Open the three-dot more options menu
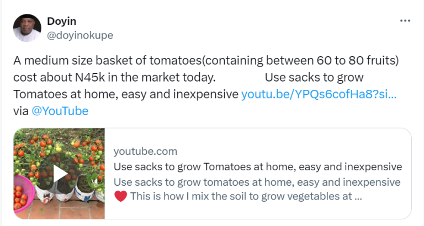 pos(405,21)
